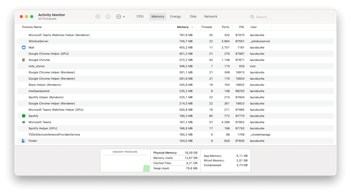This screenshot has height=195, width=351.
Task: Select the WindowServer process row
Action: coord(105,41)
